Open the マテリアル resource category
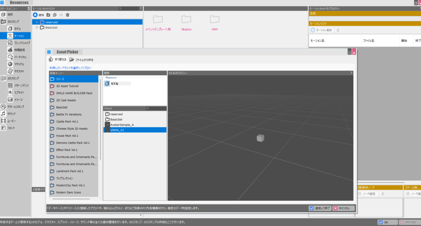This screenshot has height=226, width=421. click(19, 64)
